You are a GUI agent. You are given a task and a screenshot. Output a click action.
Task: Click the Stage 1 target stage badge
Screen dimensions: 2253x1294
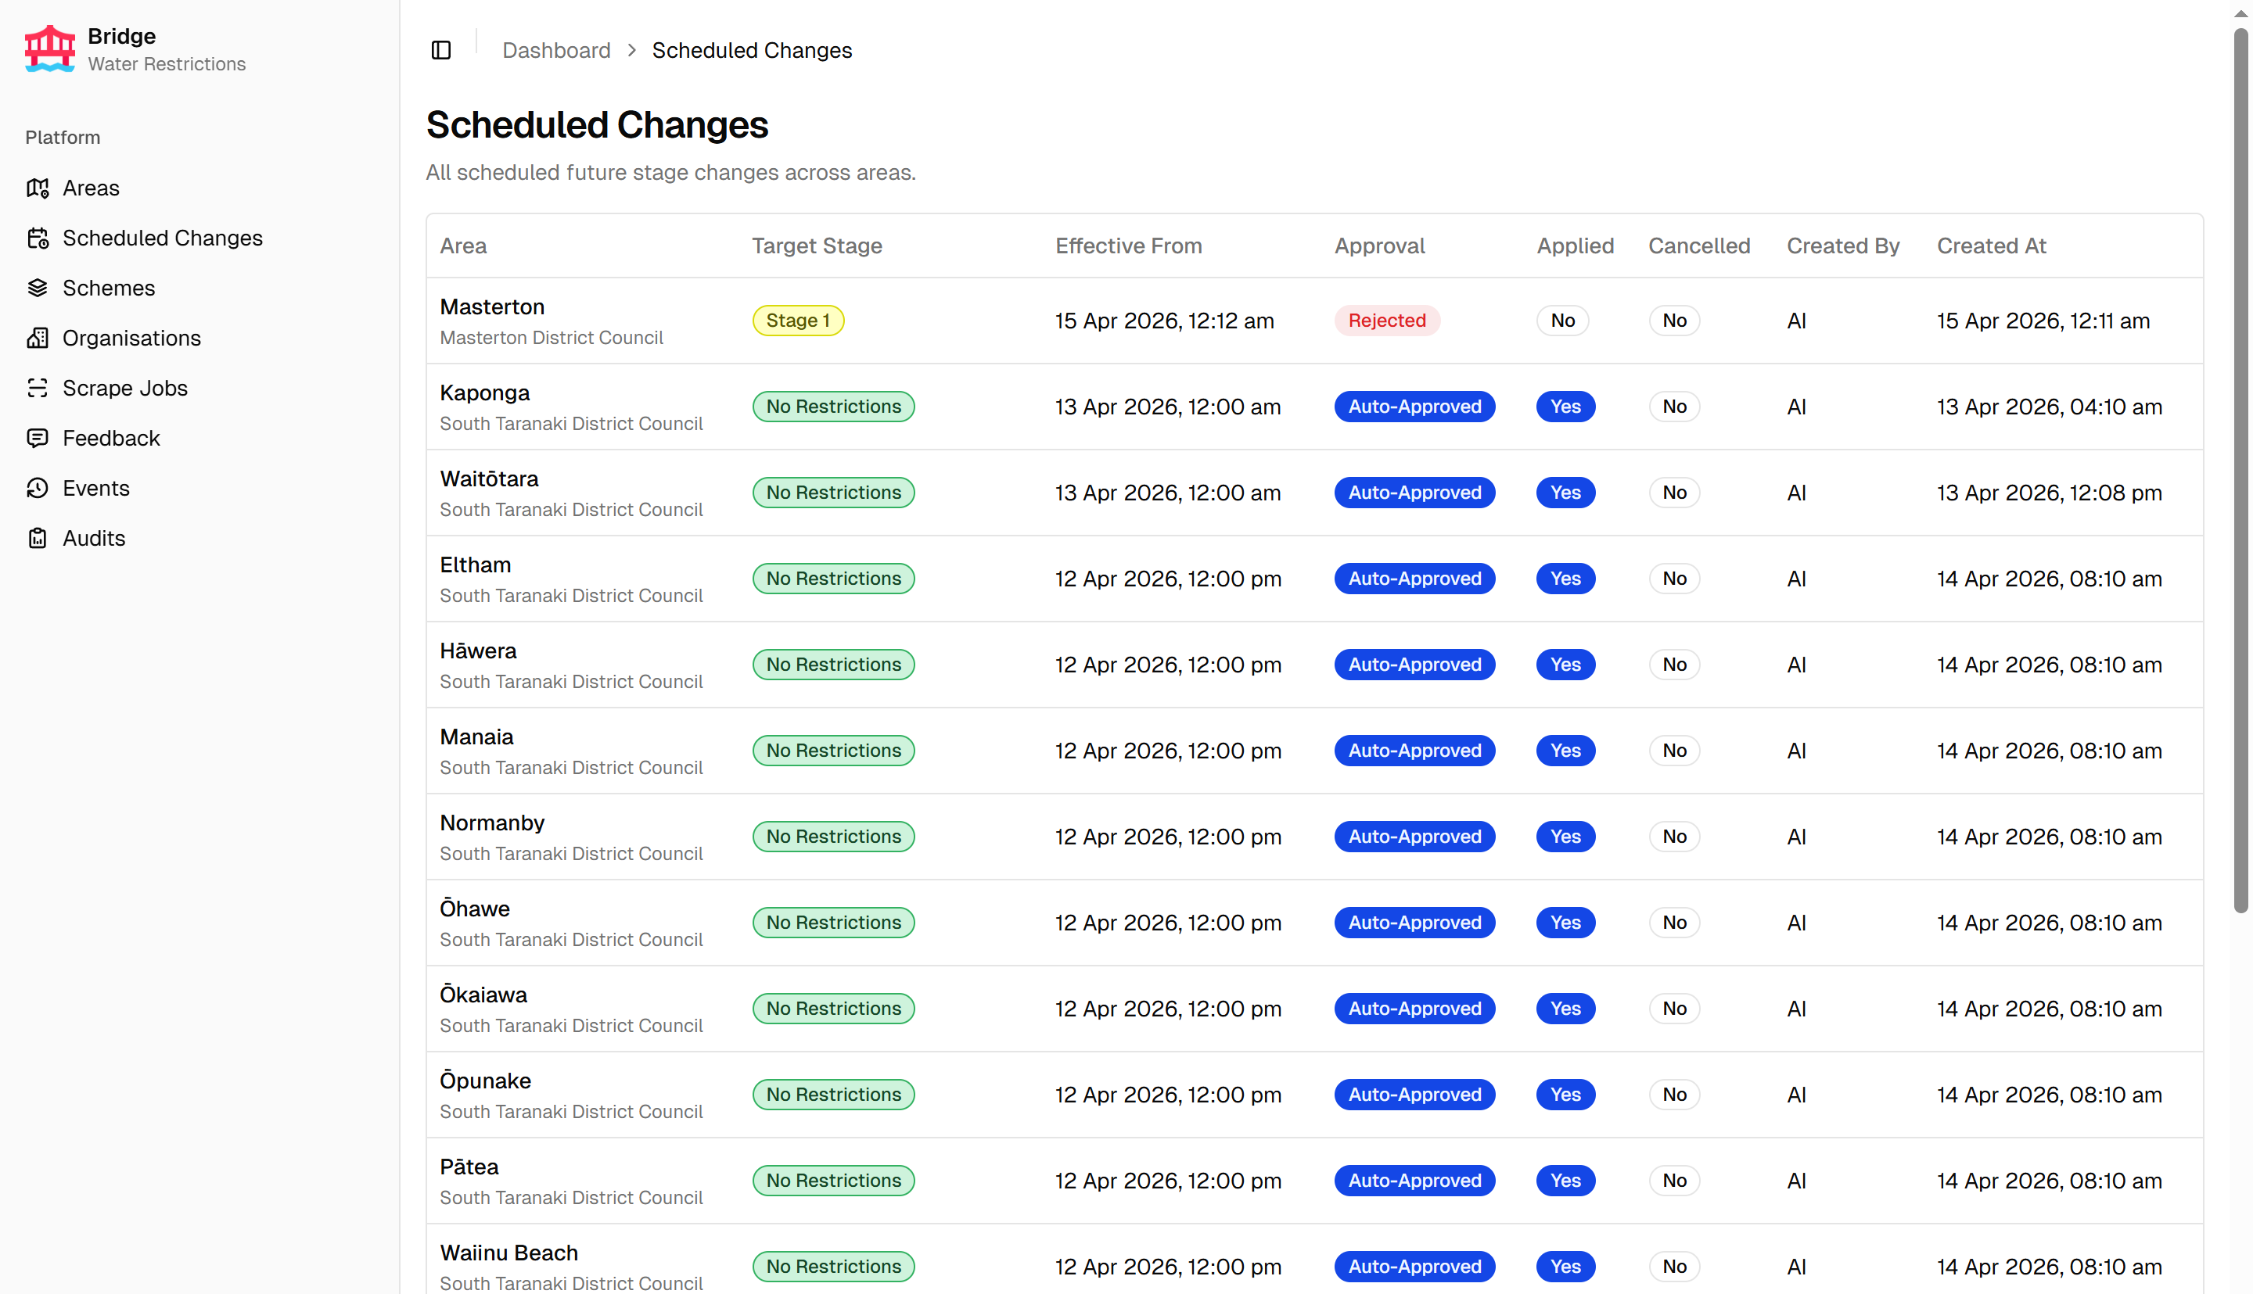click(797, 321)
